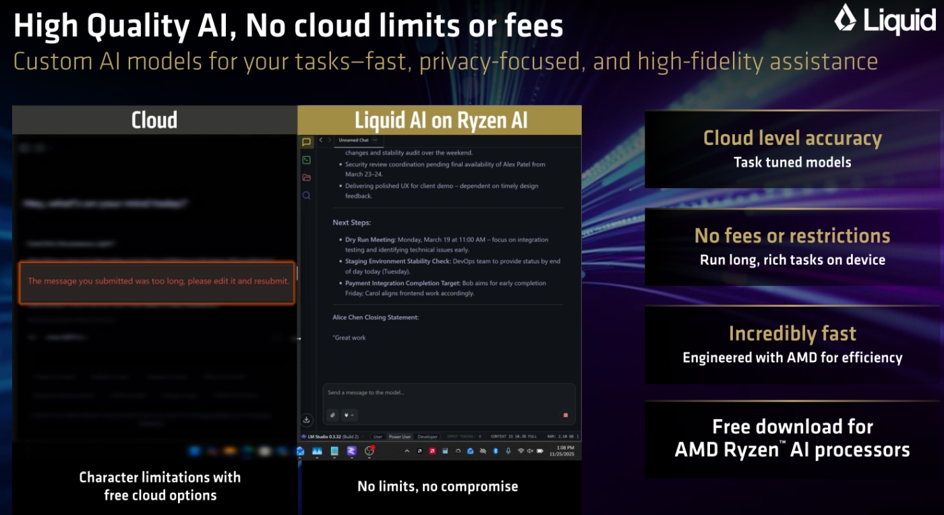Viewport: 944px width, 515px height.
Task: Expand the plug integrations dropdown
Action: tap(349, 415)
